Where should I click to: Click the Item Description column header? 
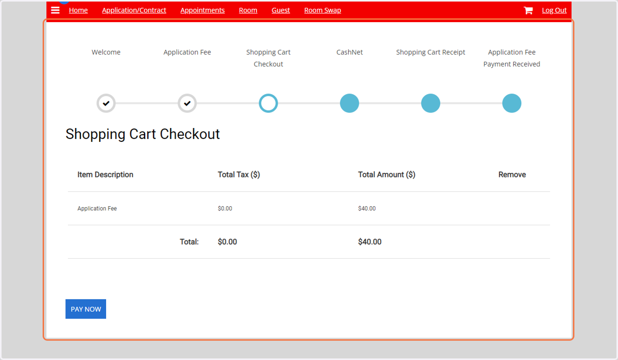[105, 175]
